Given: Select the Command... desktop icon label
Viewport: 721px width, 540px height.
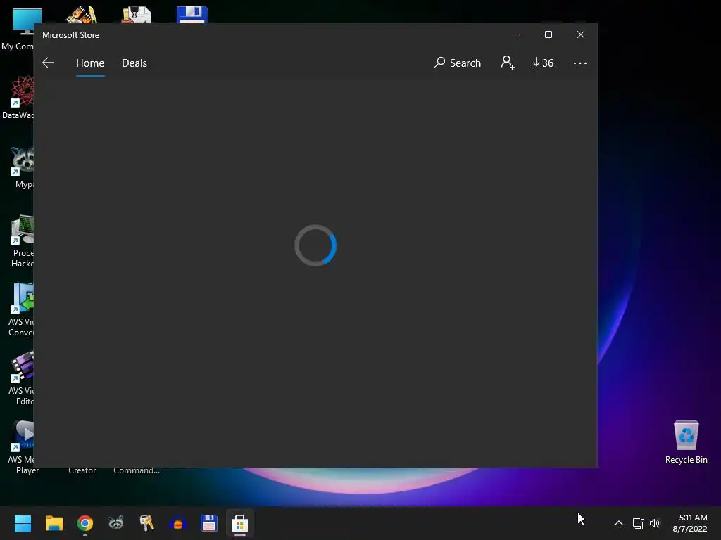Looking at the screenshot, I should point(137,470).
